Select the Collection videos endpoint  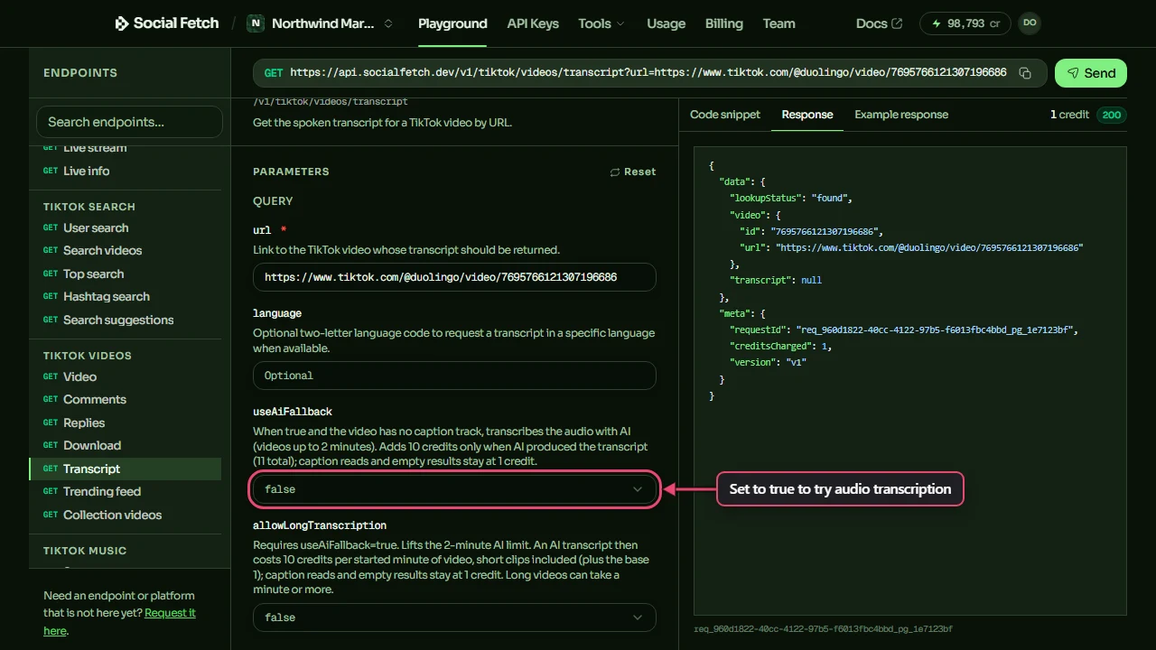(125, 515)
